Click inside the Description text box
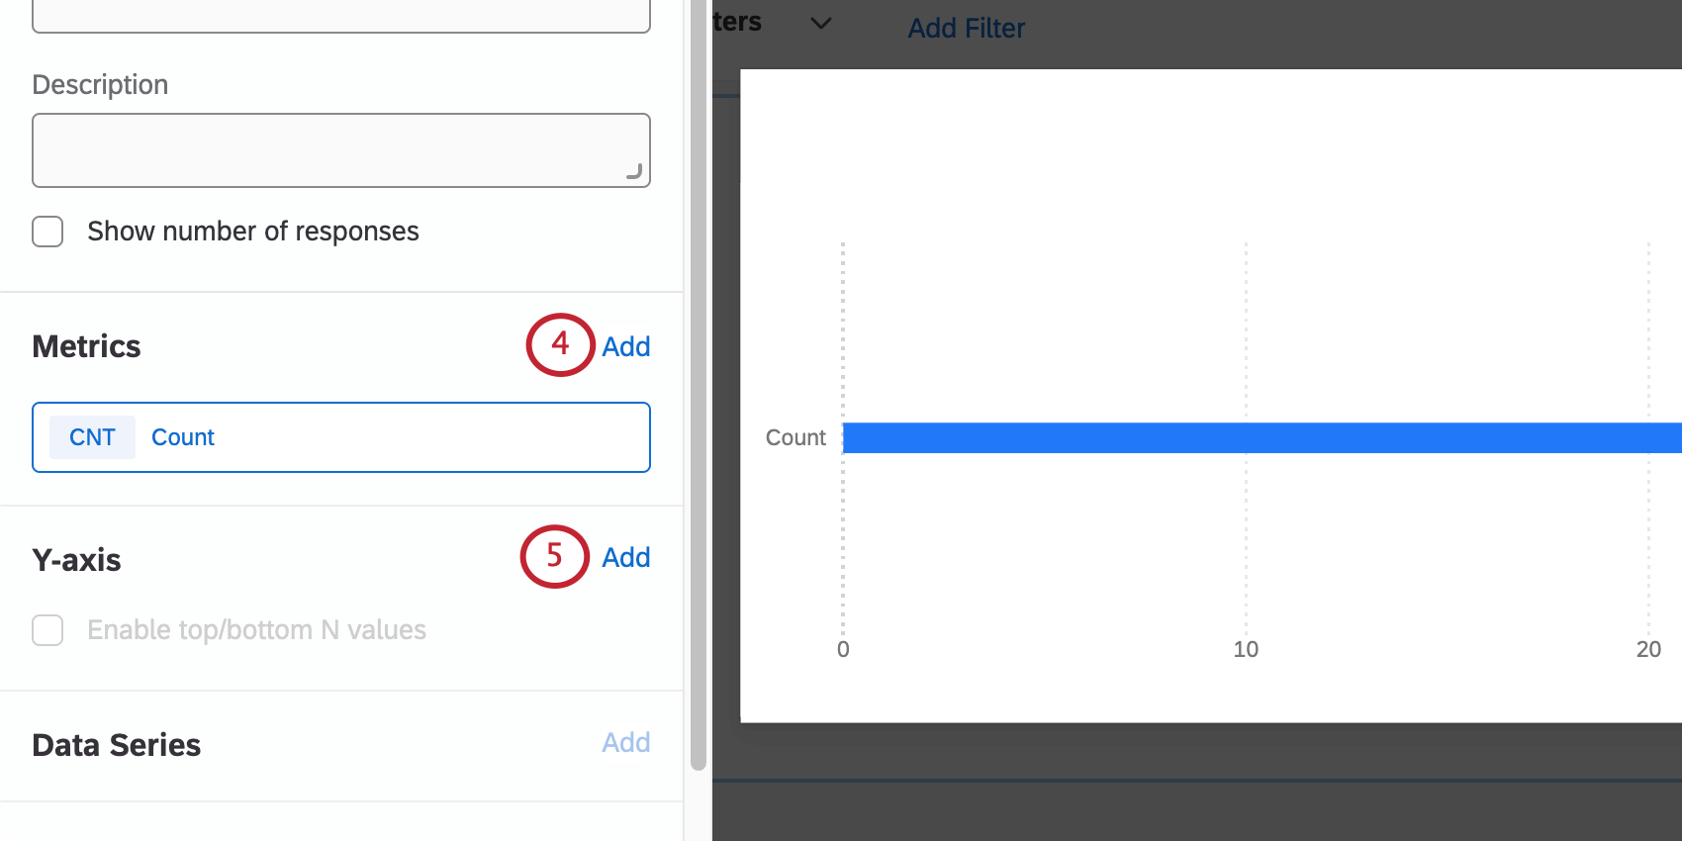This screenshot has height=841, width=1682. [x=341, y=149]
